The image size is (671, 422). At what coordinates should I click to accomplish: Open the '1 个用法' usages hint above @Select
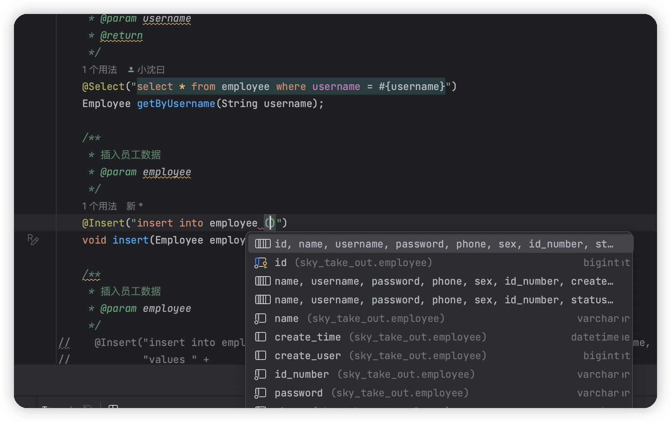100,70
